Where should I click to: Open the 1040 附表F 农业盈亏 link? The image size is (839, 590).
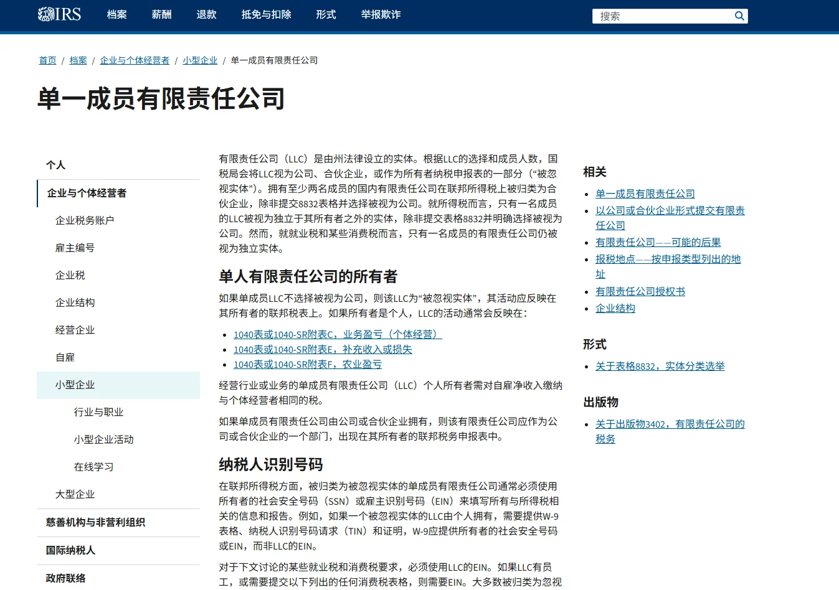(x=308, y=365)
